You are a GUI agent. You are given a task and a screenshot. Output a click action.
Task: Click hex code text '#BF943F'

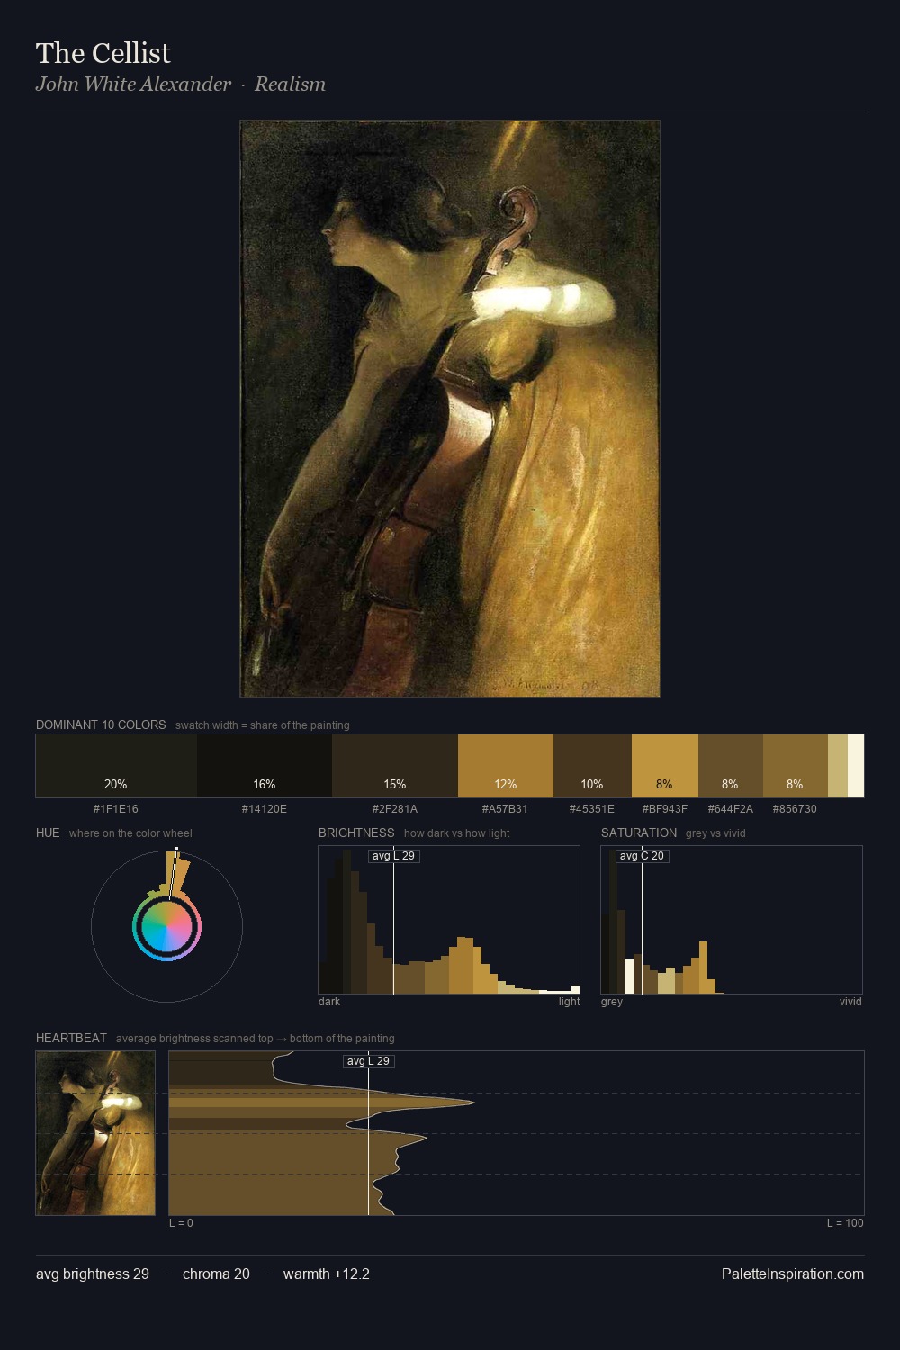tap(665, 809)
